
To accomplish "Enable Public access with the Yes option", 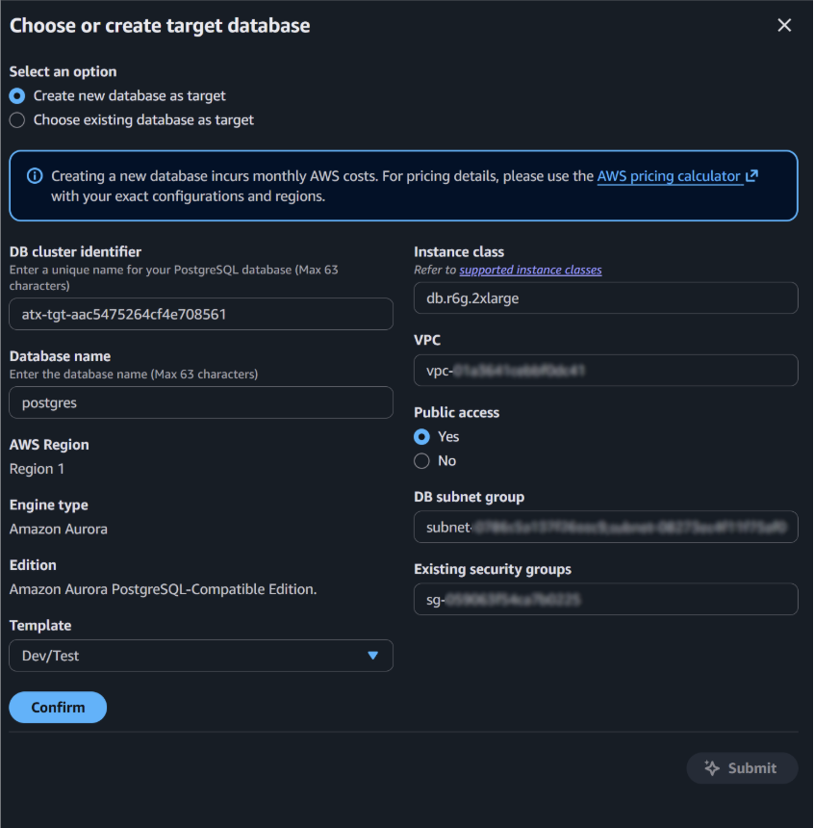I will tap(421, 436).
